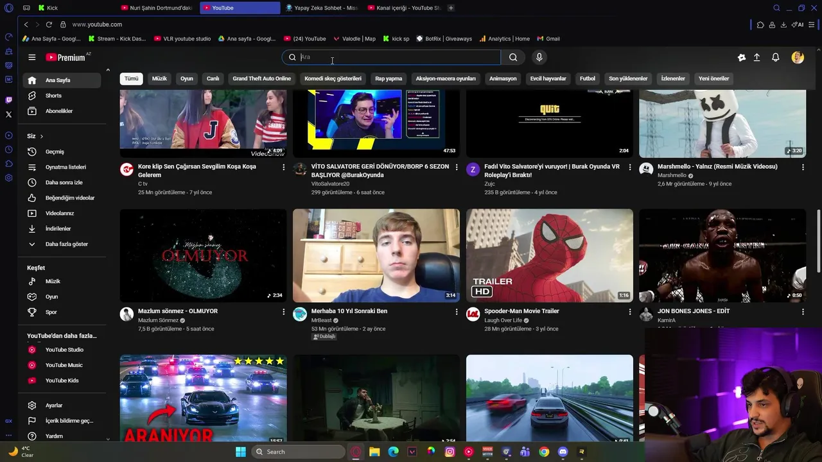The image size is (822, 462).
Task: Select the Rap yapma chip
Action: (x=389, y=79)
